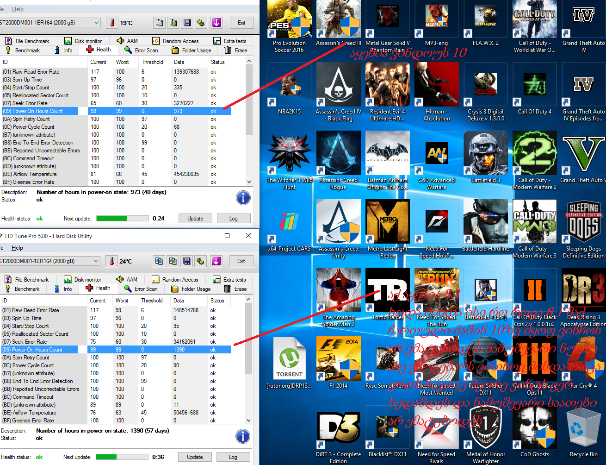
Task: Open Help menu in upper HD Tune window
Action: click(x=18, y=9)
